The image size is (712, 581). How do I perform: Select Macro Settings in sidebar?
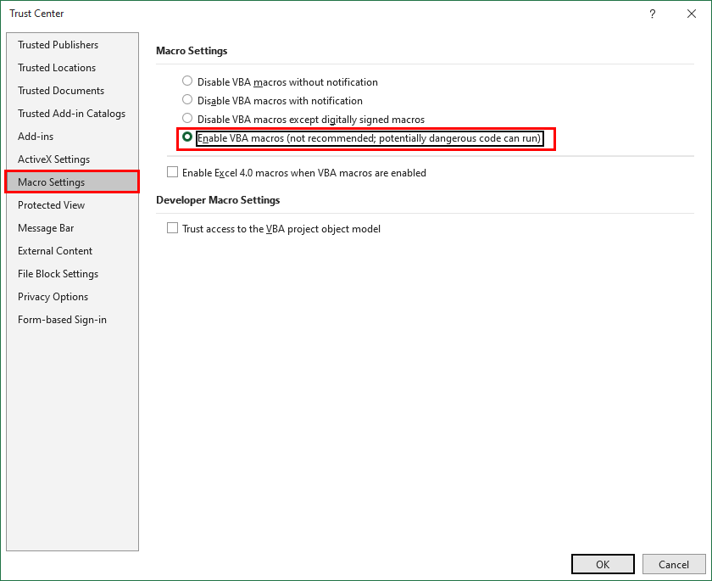72,182
